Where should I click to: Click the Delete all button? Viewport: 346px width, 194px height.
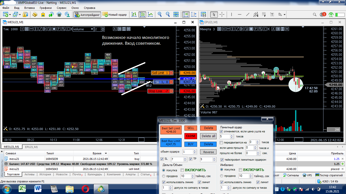coord(208,136)
